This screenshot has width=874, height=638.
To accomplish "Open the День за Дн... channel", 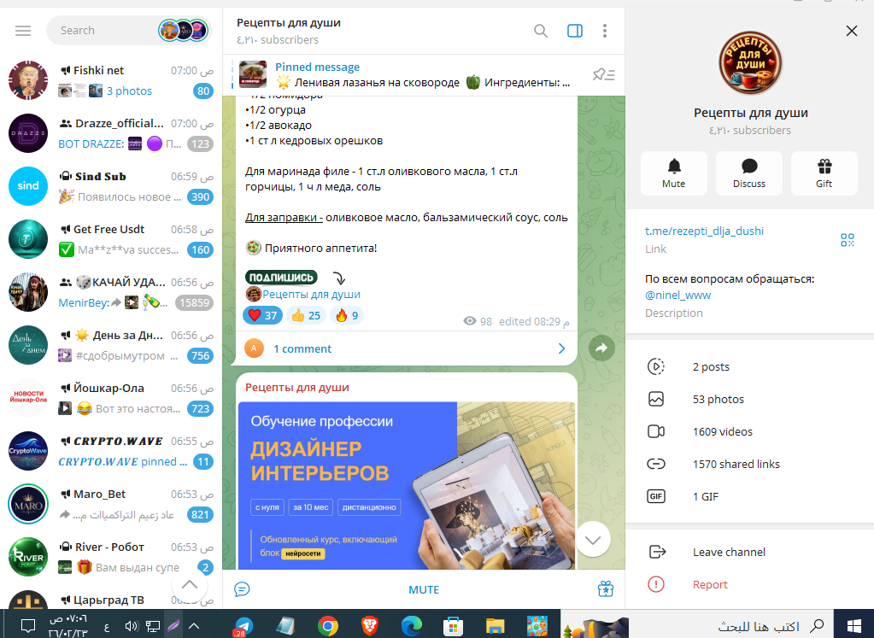I will [x=111, y=345].
